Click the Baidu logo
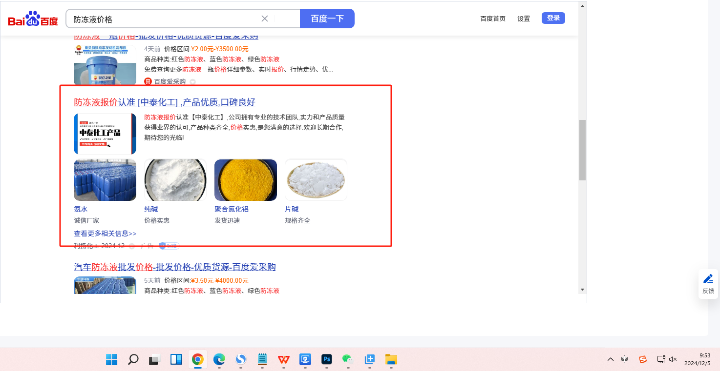This screenshot has width=720, height=371. point(33,19)
